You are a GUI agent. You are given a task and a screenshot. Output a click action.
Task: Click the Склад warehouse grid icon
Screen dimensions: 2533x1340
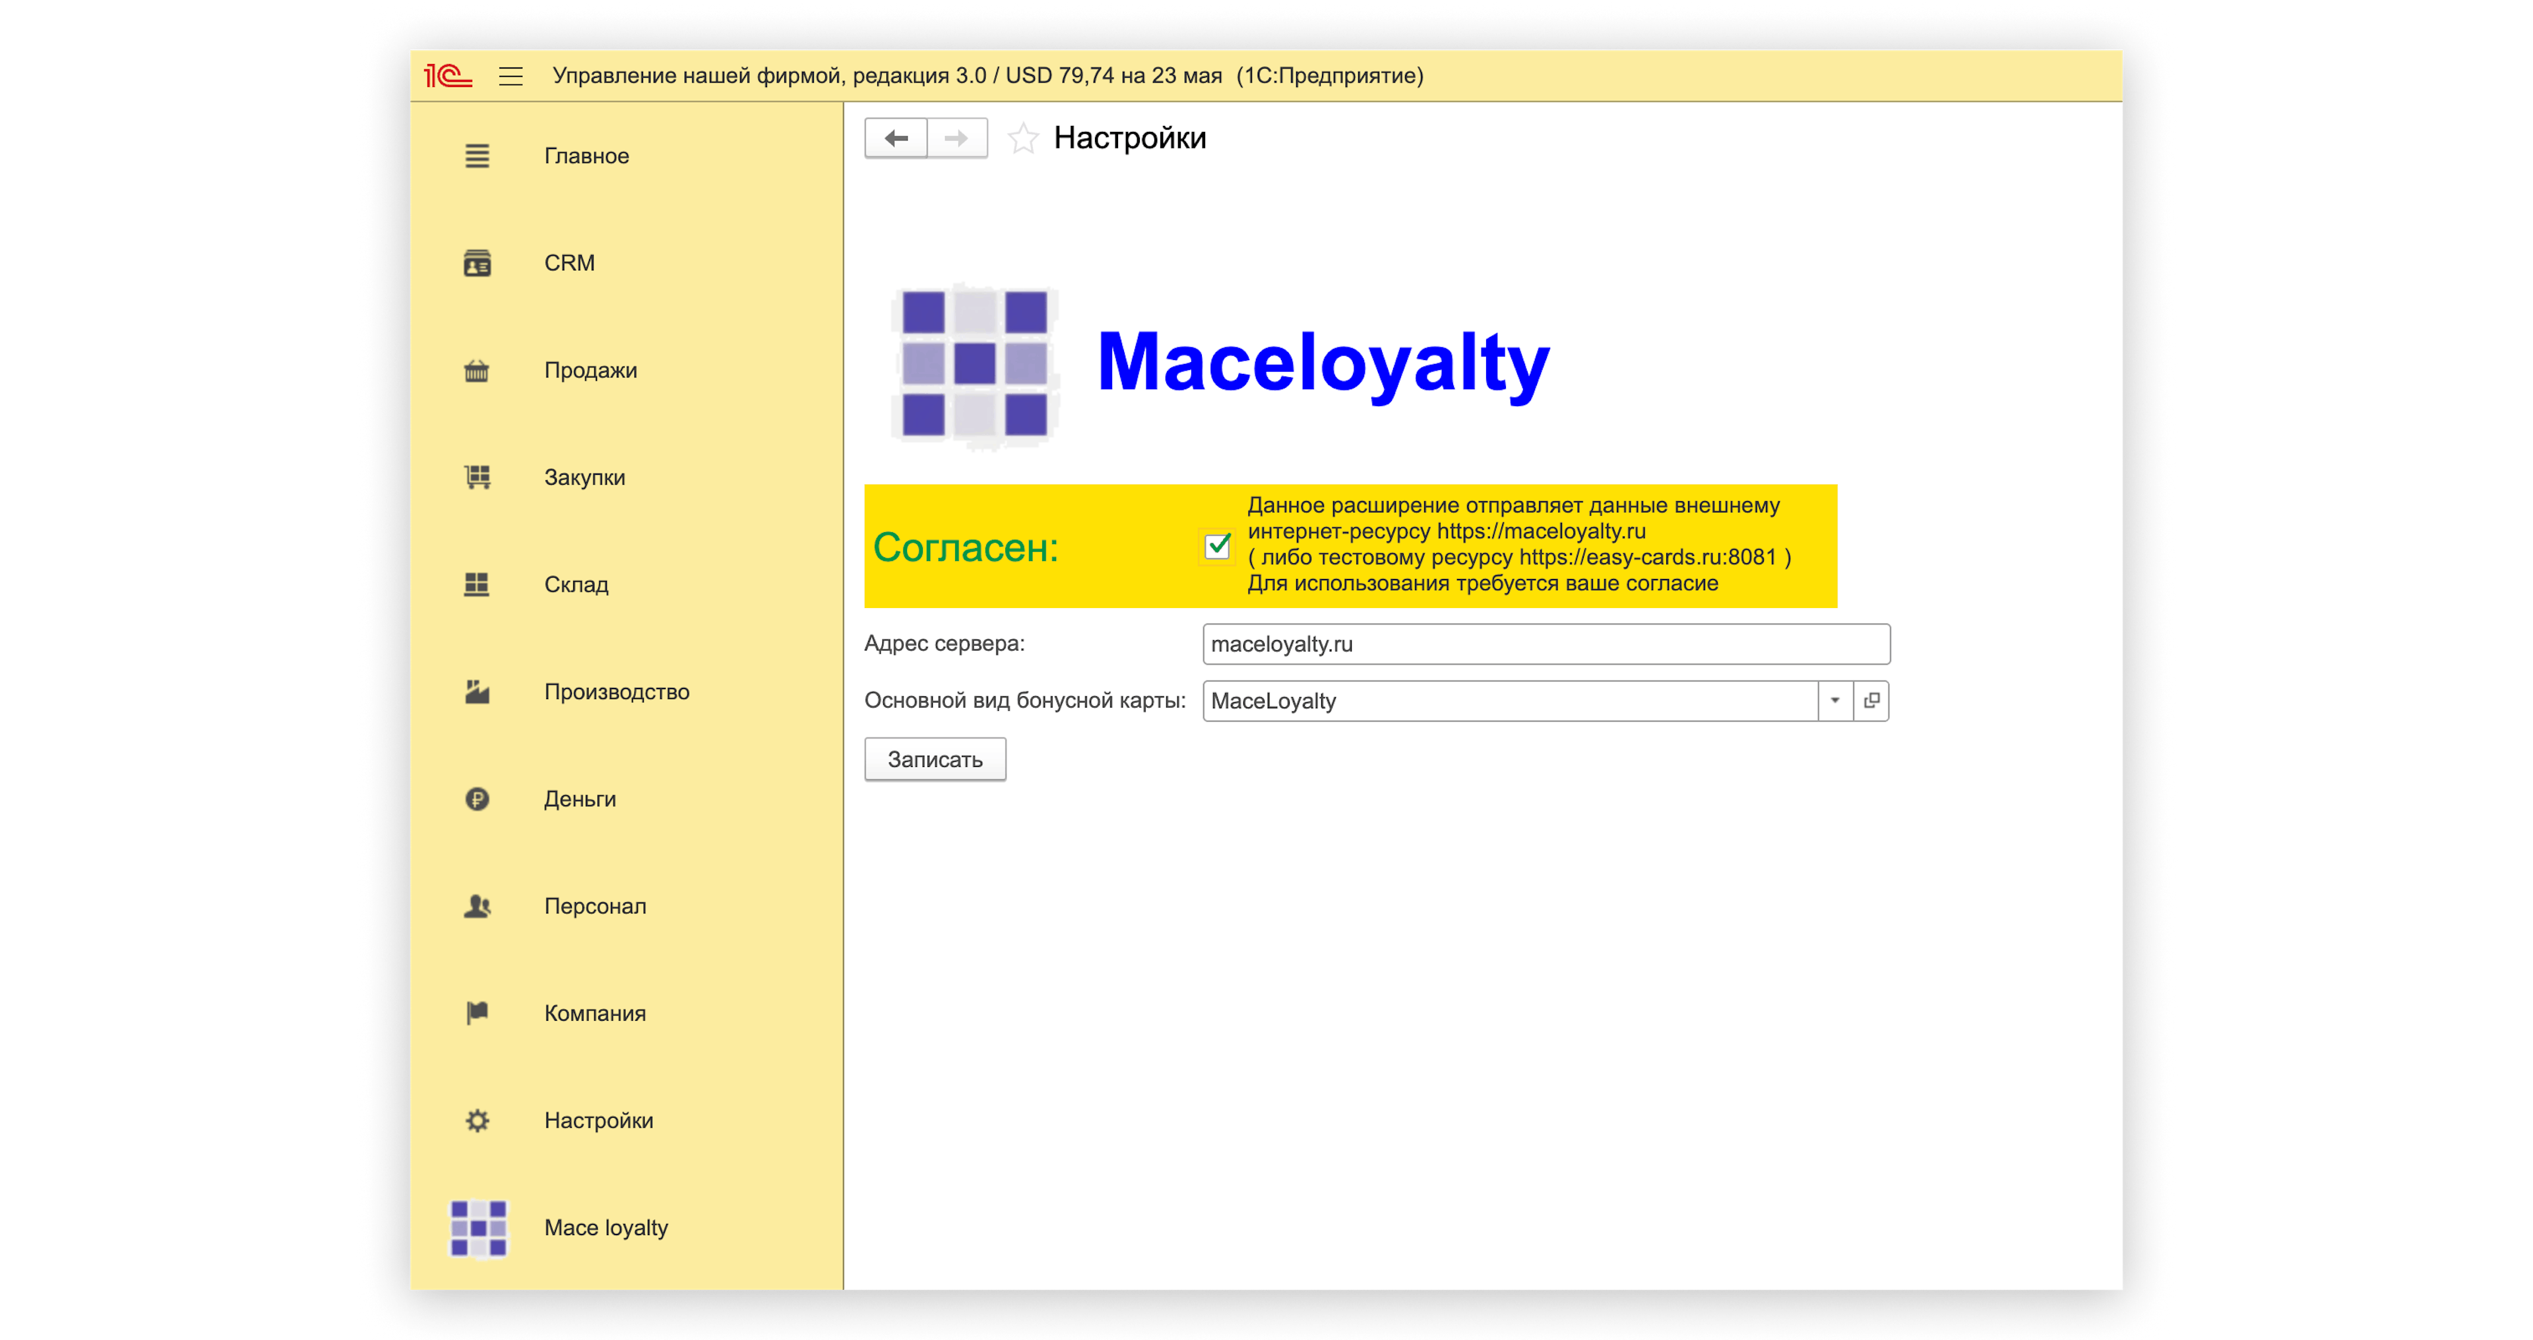pyautogui.click(x=477, y=585)
